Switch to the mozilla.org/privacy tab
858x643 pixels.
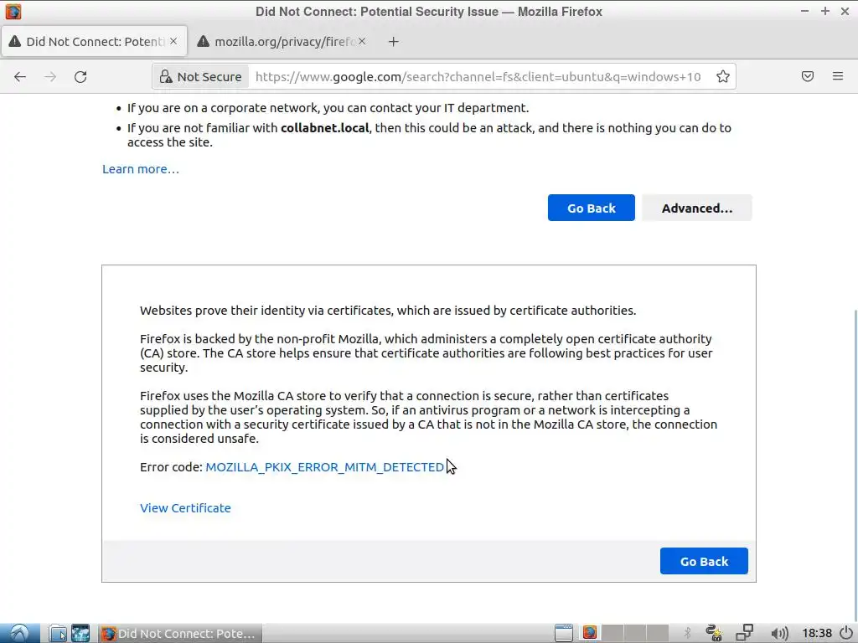click(282, 42)
